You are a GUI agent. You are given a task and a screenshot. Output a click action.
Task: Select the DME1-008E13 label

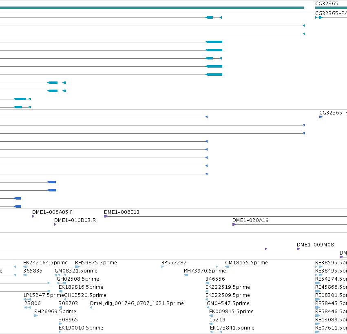(122, 212)
